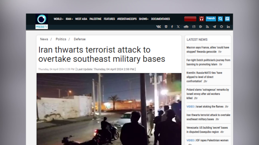Expand the SHOWS dropdown menu
Viewport: 259px width, 145px height.
(x=144, y=19)
